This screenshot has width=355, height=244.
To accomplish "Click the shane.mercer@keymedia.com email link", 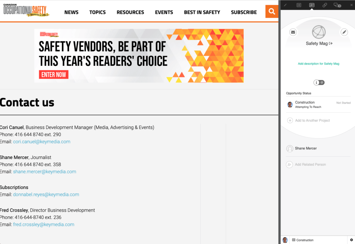I will [x=44, y=172].
